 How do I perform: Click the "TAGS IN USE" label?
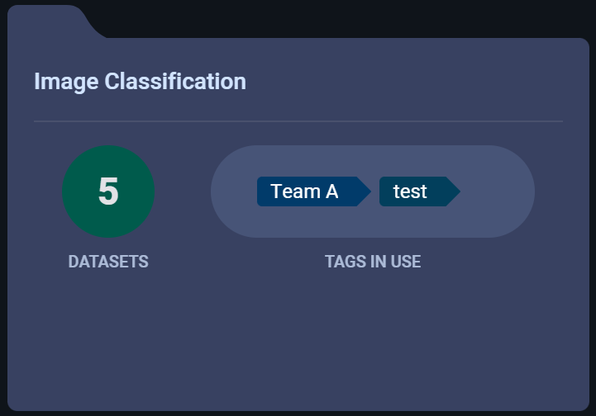click(373, 262)
